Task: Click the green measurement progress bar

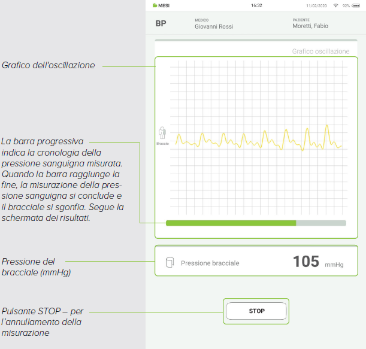Action: point(256,223)
